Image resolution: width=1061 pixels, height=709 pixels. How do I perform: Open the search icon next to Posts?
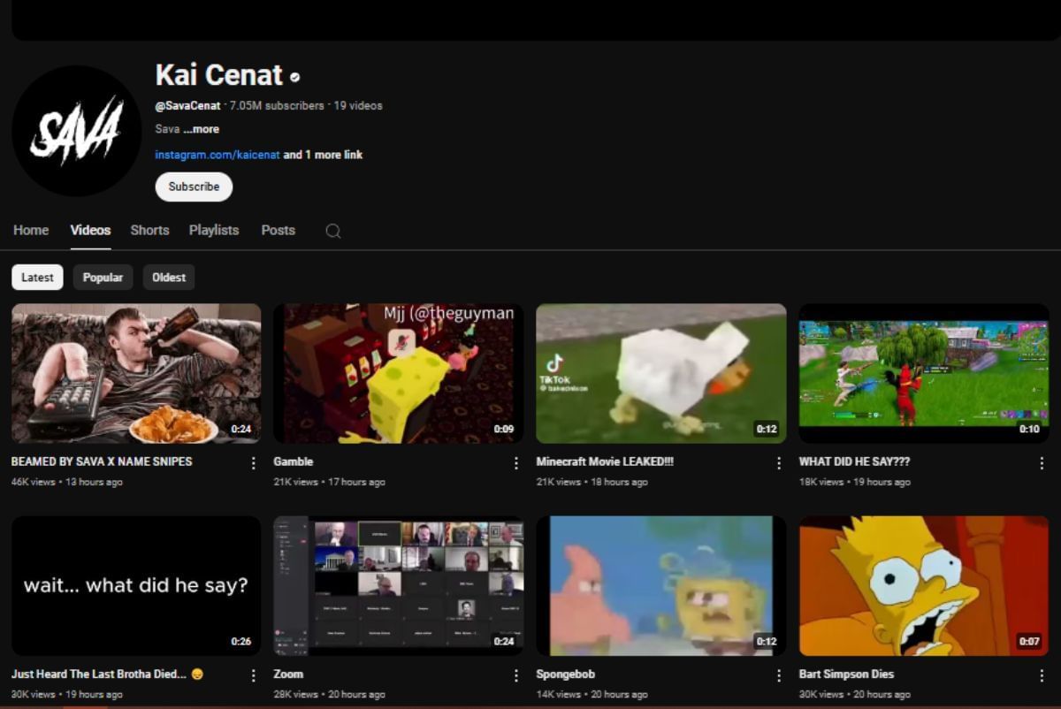click(332, 230)
